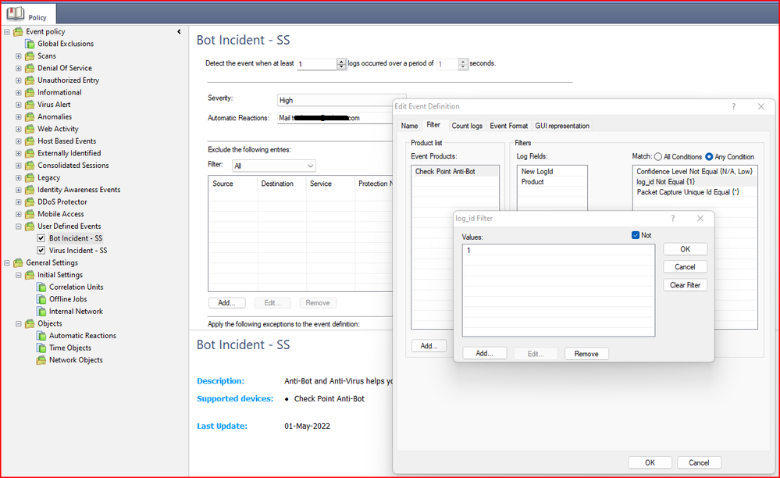This screenshot has width=780, height=478.
Task: Select the Any Condition radio button
Action: (709, 157)
